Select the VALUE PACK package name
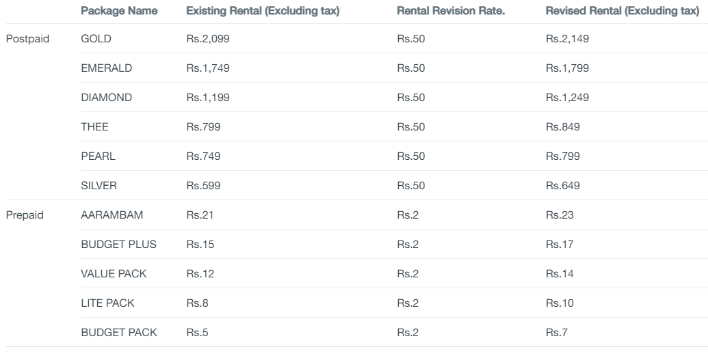Viewport: 708px width, 358px height. (x=114, y=274)
